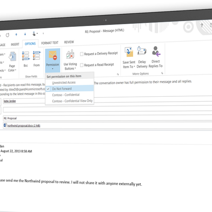Screen dimensions: 212x212
Task: Enable Request a Read Receipt
Action: point(97,65)
